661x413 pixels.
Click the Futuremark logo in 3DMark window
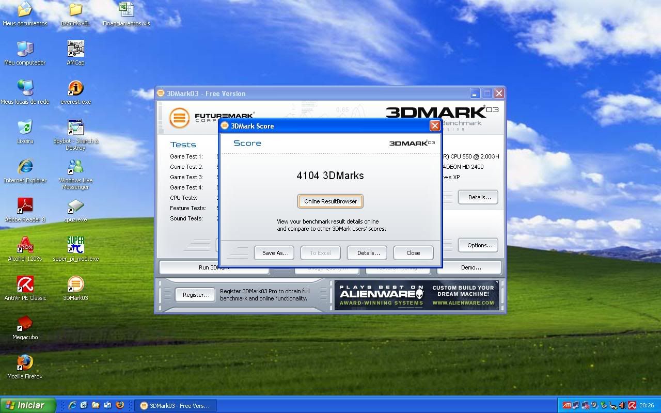click(180, 117)
